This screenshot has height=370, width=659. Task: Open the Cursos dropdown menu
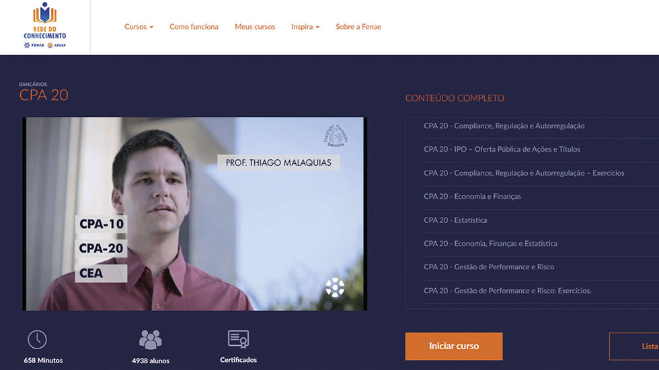139,26
